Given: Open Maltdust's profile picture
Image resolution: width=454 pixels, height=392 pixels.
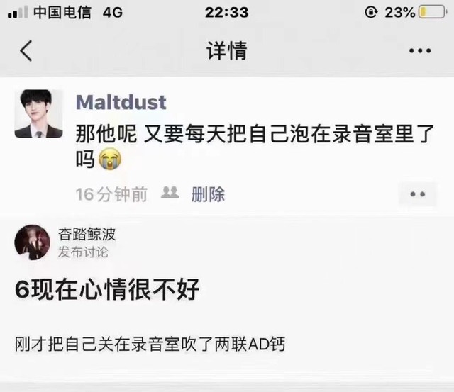Looking at the screenshot, I should [x=39, y=113].
